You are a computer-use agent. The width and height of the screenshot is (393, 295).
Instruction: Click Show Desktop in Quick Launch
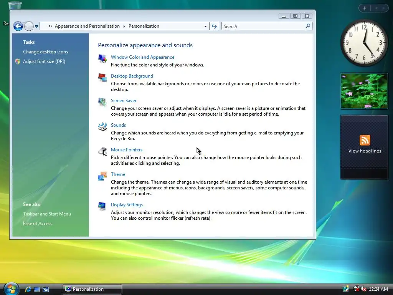37,289
